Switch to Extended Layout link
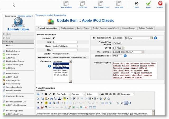Viewport: 169px width, 119px height. (x=24, y=16)
